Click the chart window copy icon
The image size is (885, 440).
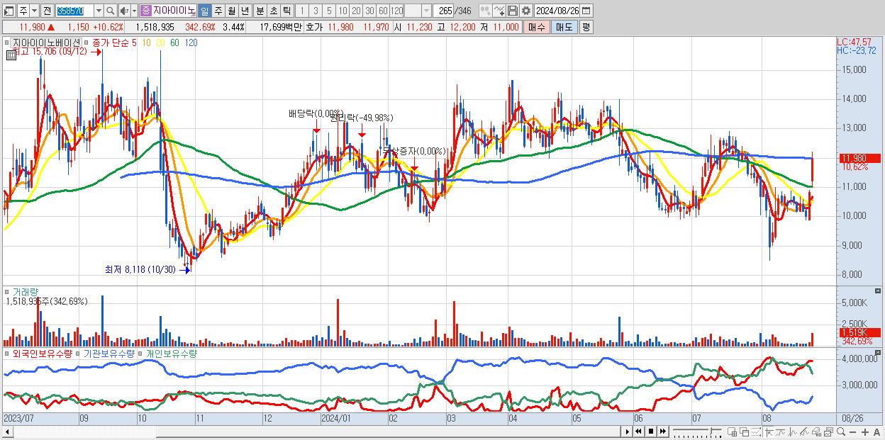coord(828,432)
